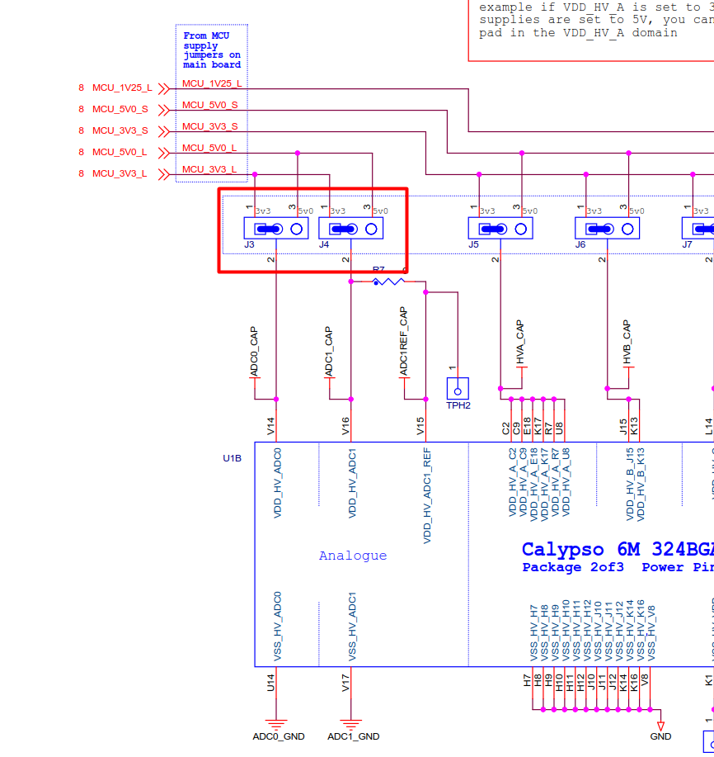
Task: Select the MCU_5V0_S off-page connector
Action: [164, 110]
